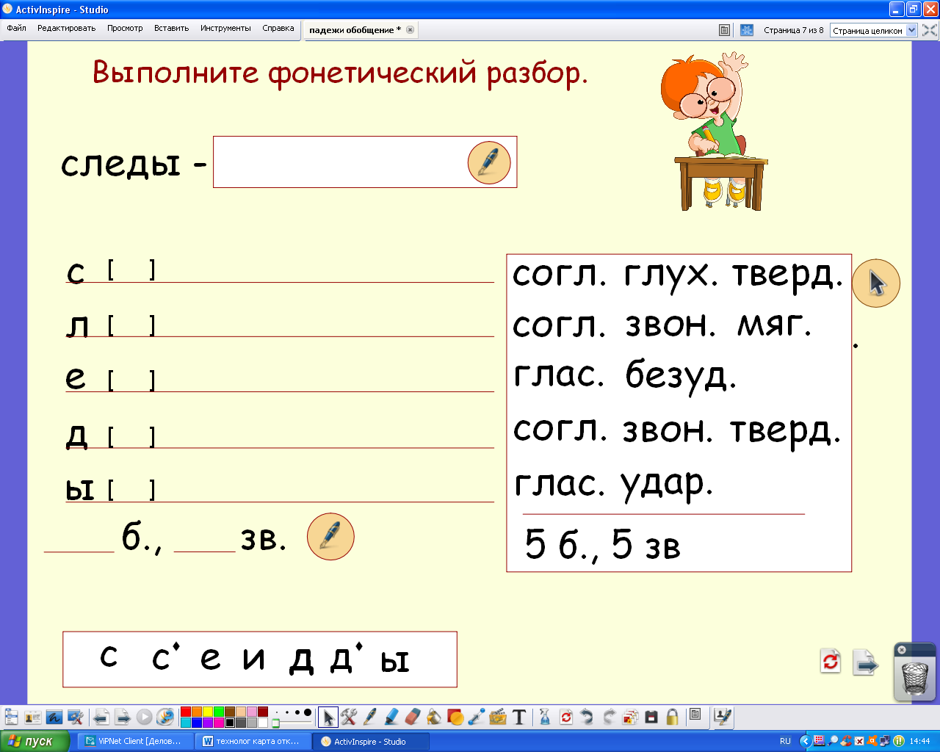Click the pen button near б., зв. blanks

click(x=330, y=536)
